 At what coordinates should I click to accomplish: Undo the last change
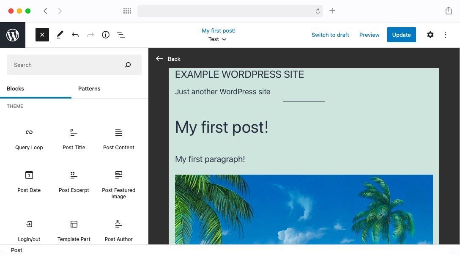75,35
